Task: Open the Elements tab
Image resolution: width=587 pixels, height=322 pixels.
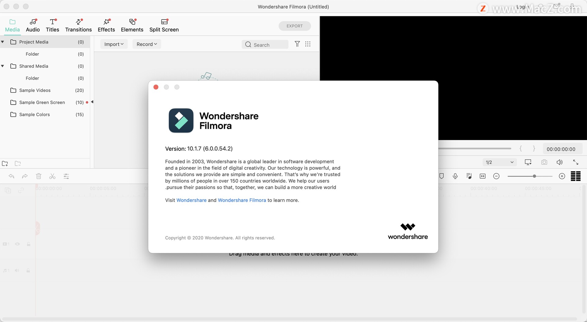Action: coord(132,25)
